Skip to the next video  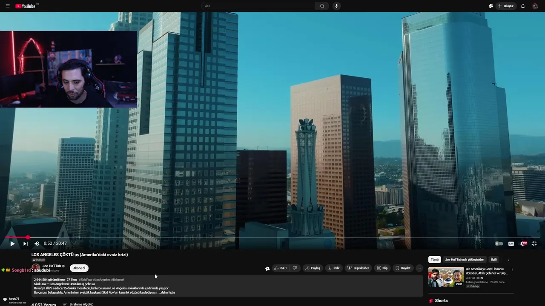25,244
